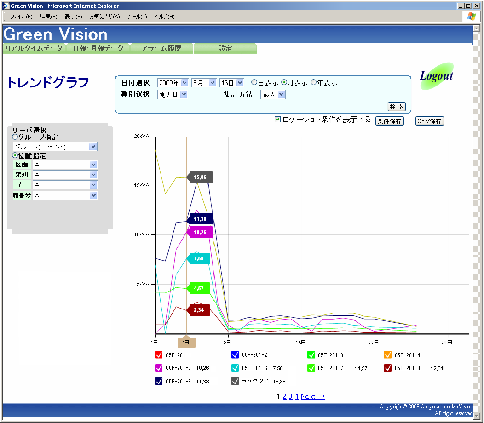The image size is (484, 423).
Task: Toggle the 05F-201-9 navy series checkbox
Action: click(x=159, y=381)
